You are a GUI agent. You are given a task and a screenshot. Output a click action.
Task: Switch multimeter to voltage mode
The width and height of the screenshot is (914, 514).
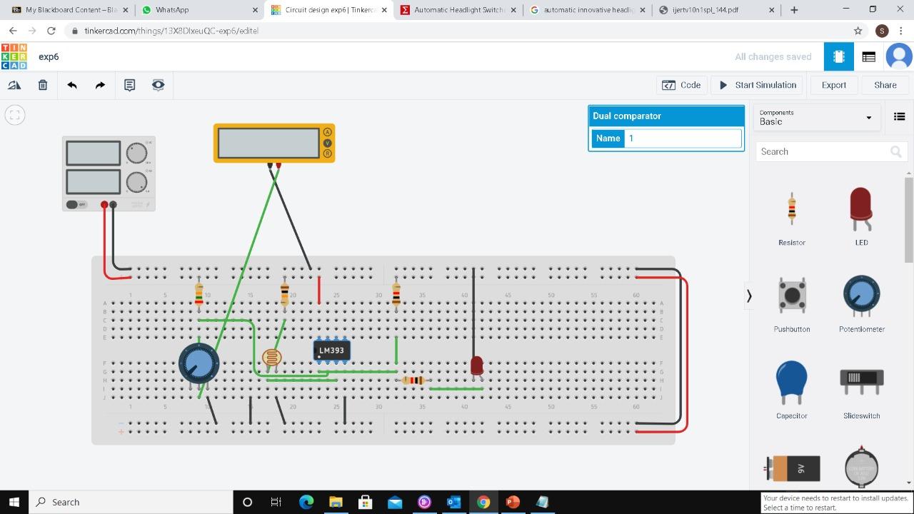point(327,143)
